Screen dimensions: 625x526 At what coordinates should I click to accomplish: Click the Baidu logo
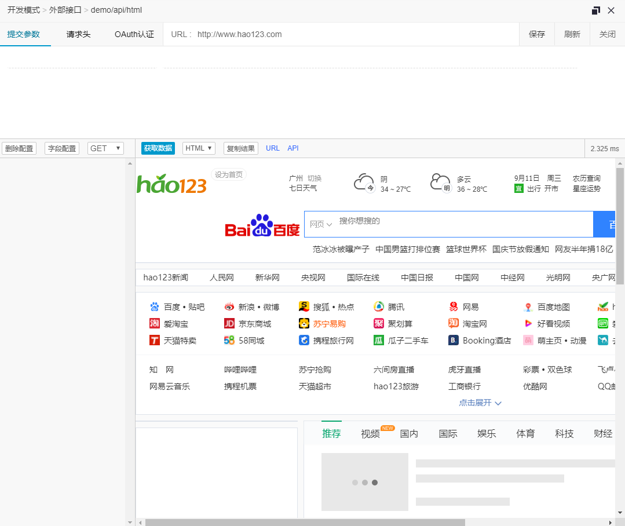tap(262, 225)
